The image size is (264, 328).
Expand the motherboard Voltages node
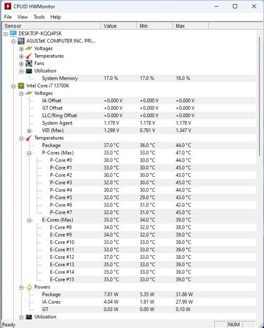click(x=21, y=49)
